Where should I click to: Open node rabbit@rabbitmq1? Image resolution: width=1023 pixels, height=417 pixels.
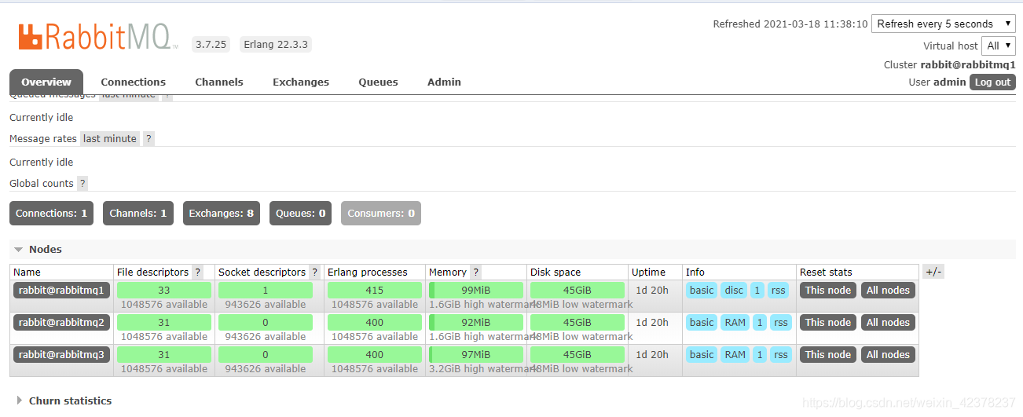click(61, 290)
